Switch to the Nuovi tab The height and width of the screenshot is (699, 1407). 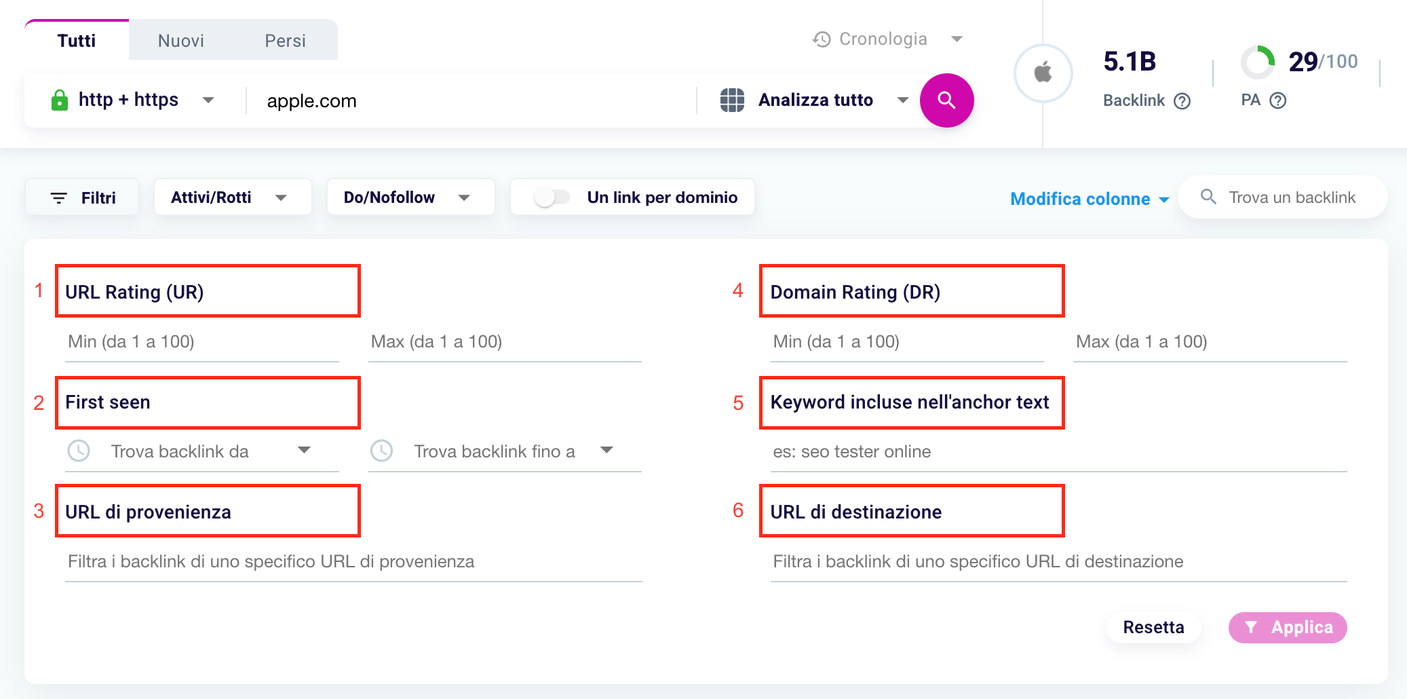pos(181,41)
